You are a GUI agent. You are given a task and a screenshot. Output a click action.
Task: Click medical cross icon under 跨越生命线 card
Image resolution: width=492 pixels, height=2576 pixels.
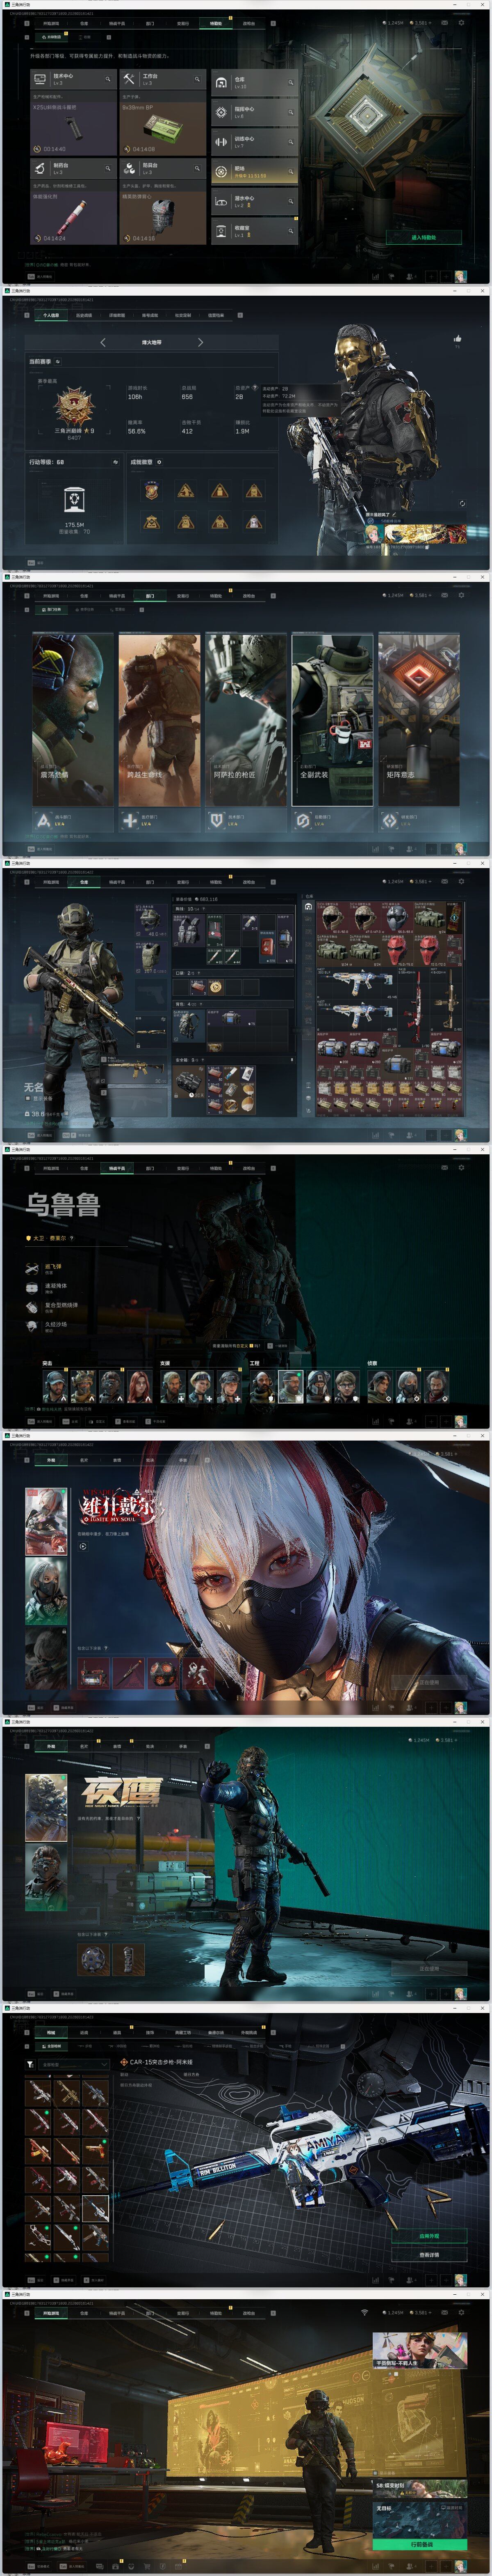(130, 820)
